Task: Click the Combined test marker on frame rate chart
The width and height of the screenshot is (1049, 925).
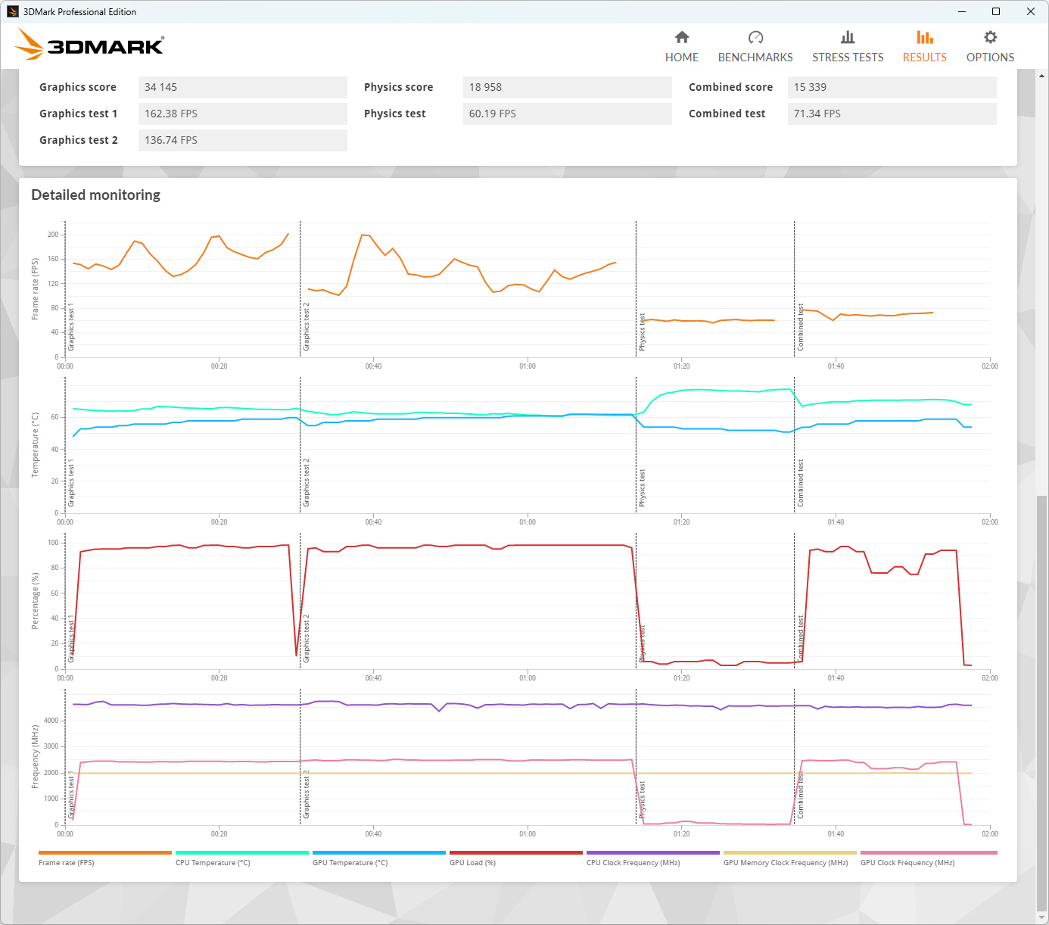Action: (x=800, y=327)
